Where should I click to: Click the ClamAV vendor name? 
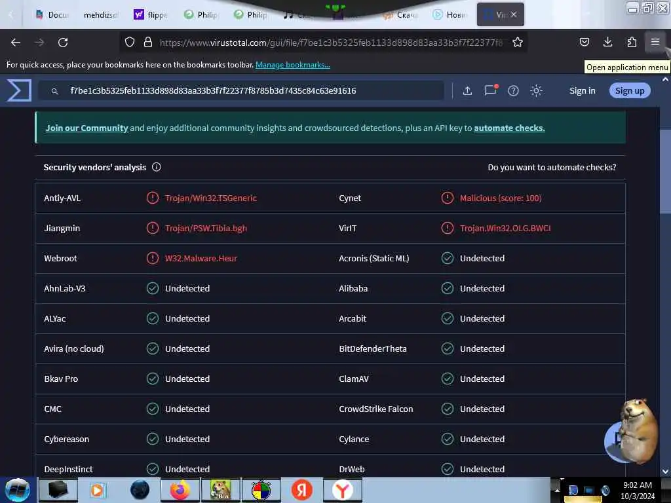point(353,379)
